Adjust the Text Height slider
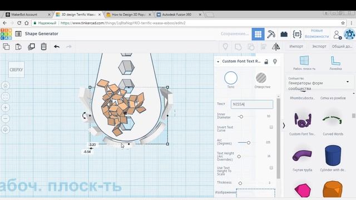Image resolution: width=356 pixels, height=200 pixels. coord(239,157)
